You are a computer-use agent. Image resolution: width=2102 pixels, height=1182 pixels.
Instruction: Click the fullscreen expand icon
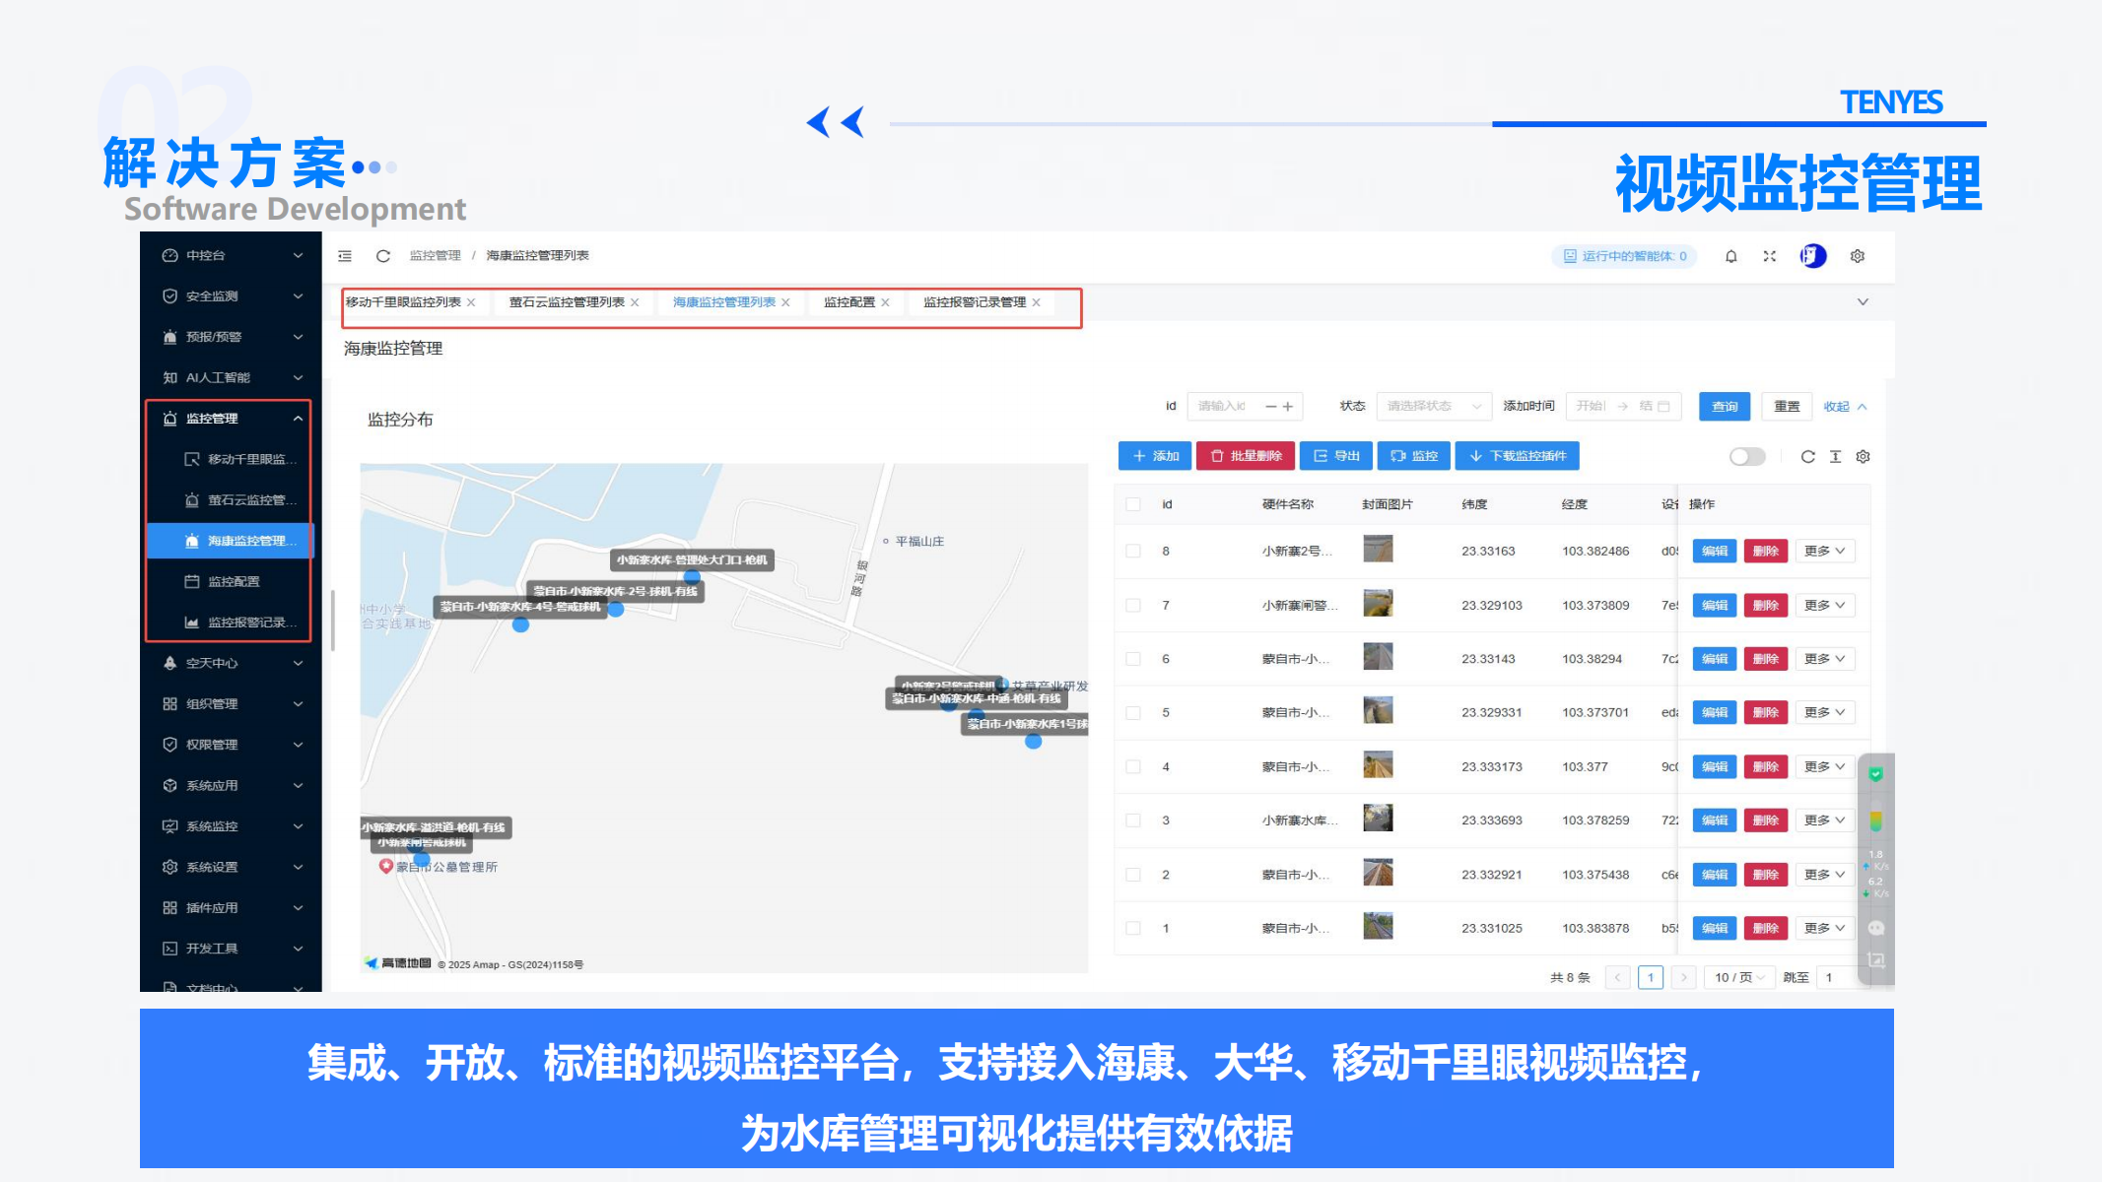click(x=1770, y=256)
